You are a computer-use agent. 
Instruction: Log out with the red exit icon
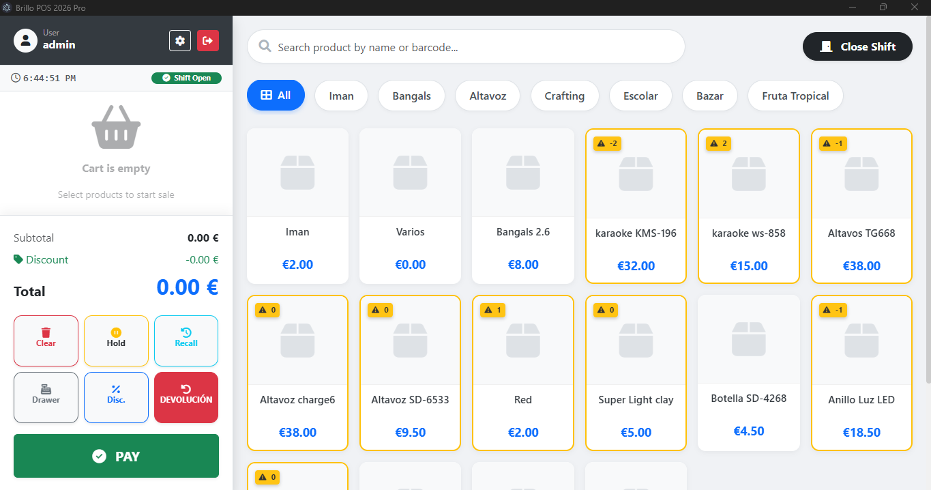pos(208,41)
